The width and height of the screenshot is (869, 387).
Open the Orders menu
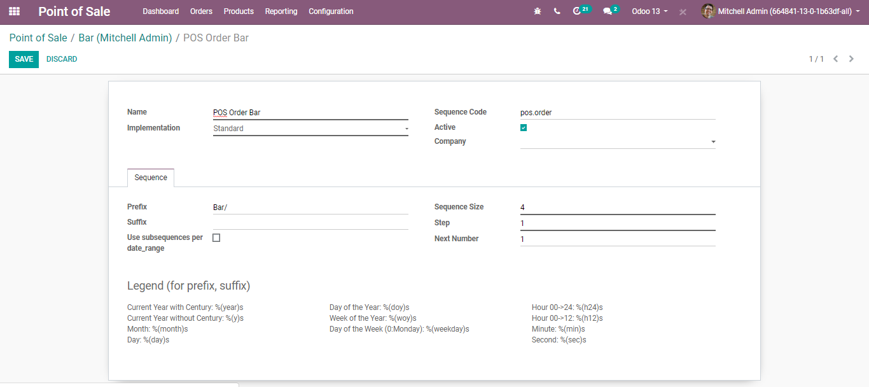pos(202,11)
